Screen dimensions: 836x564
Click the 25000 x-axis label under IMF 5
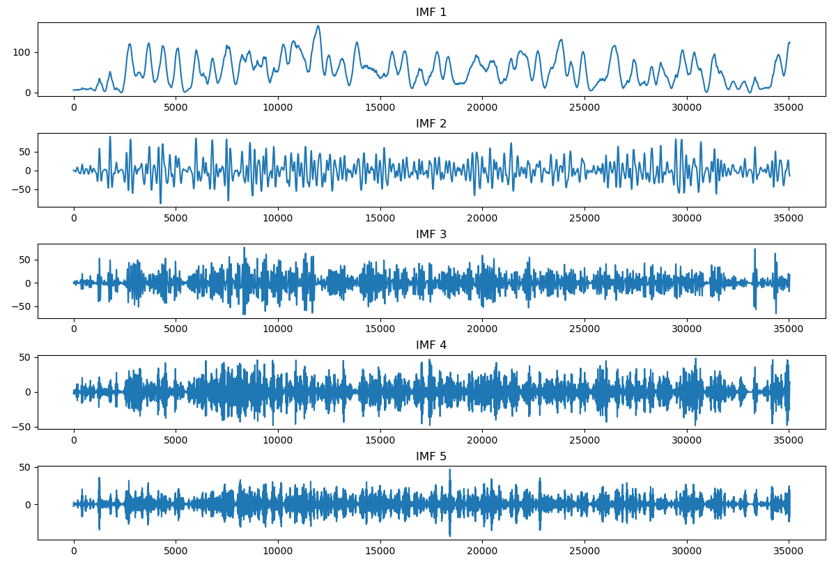point(585,550)
